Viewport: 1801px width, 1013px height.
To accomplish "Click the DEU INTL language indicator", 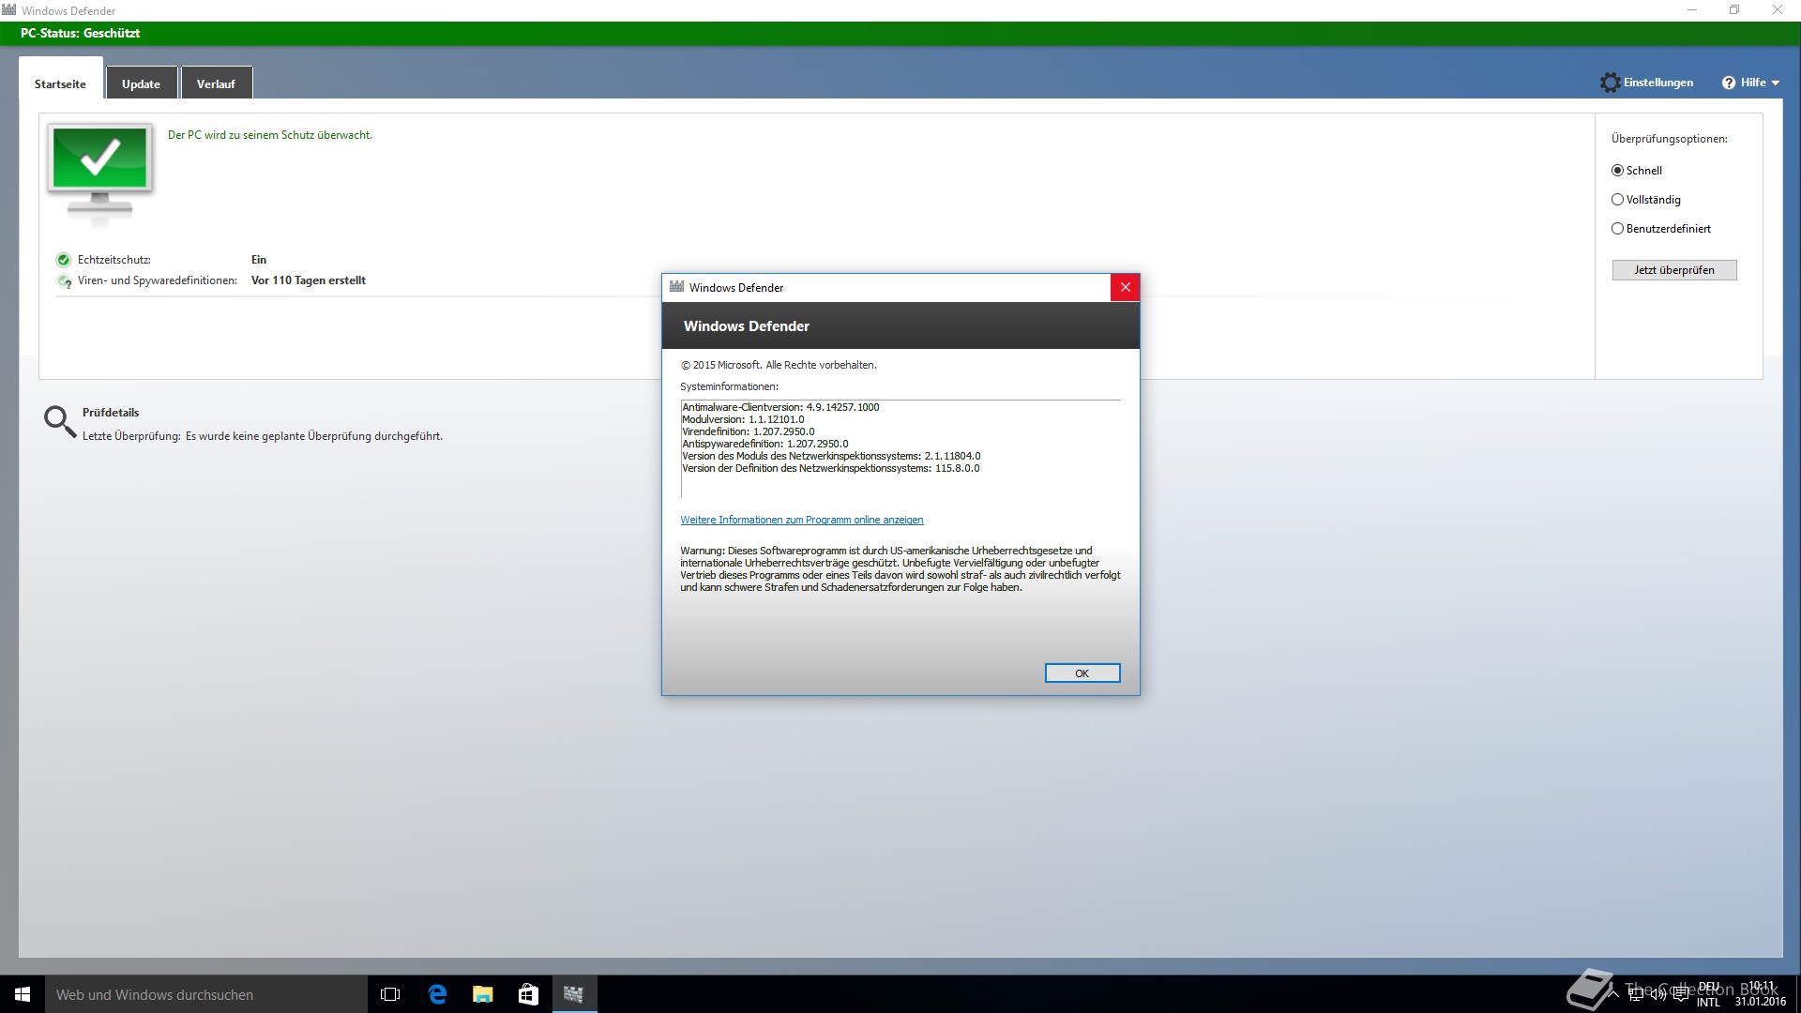I will coord(1708,994).
